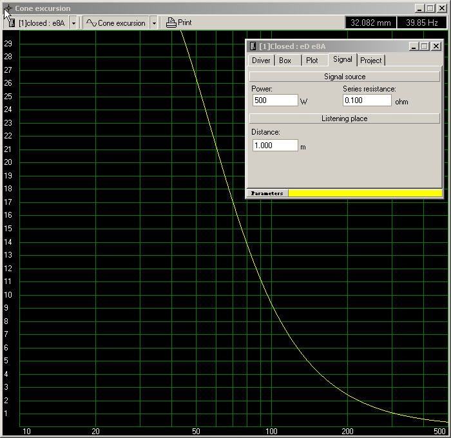Viewport: 451px width, 438px height.
Task: Click the Power input field showing 500
Action: (275, 100)
